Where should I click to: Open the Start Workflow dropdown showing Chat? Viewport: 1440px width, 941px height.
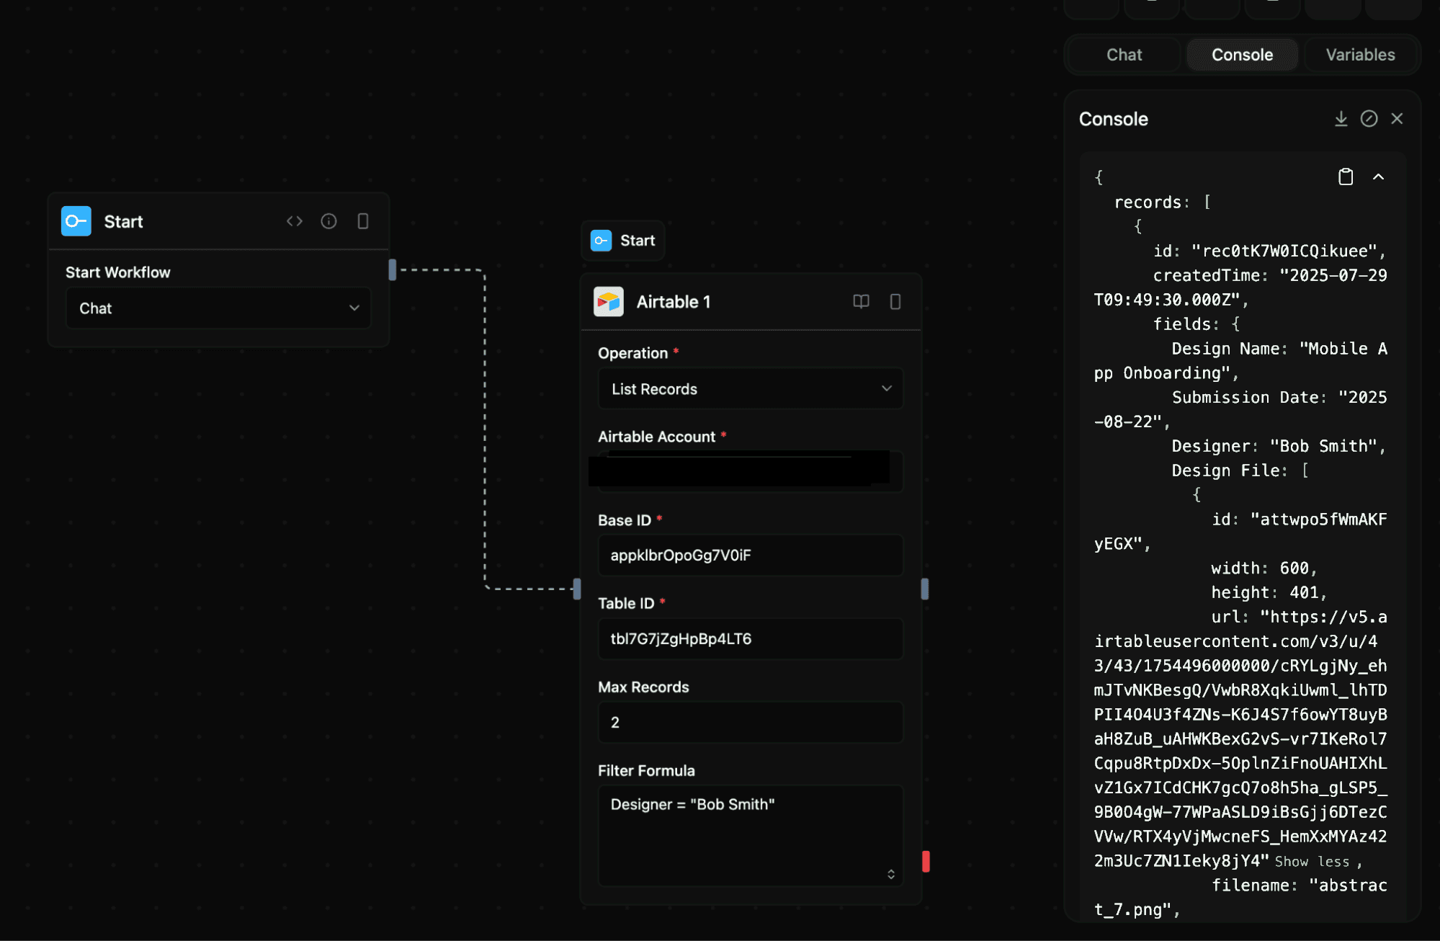pyautogui.click(x=218, y=308)
